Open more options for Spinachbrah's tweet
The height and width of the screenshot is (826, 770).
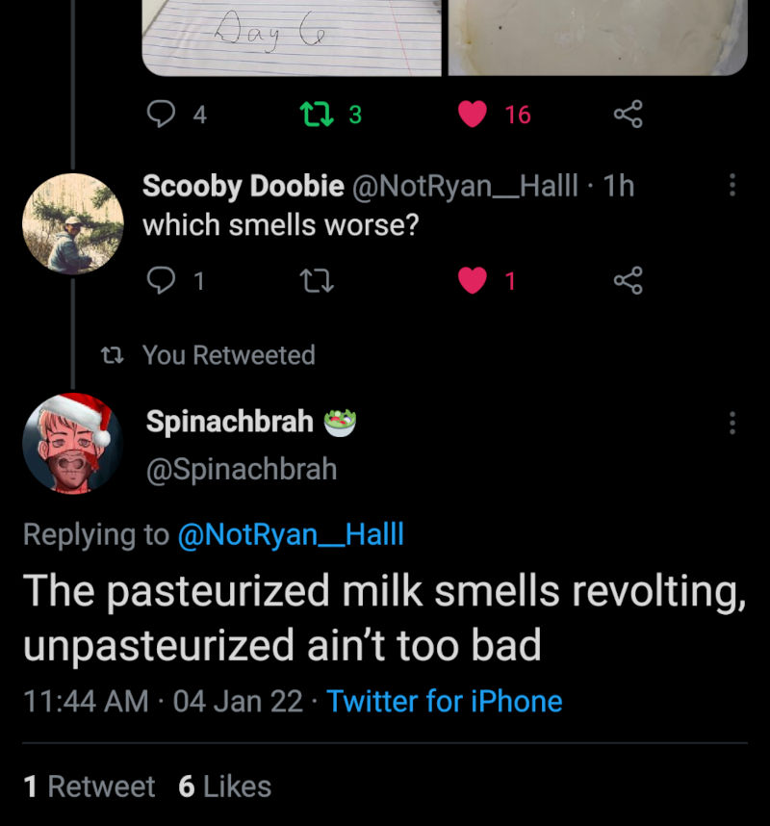click(x=732, y=422)
